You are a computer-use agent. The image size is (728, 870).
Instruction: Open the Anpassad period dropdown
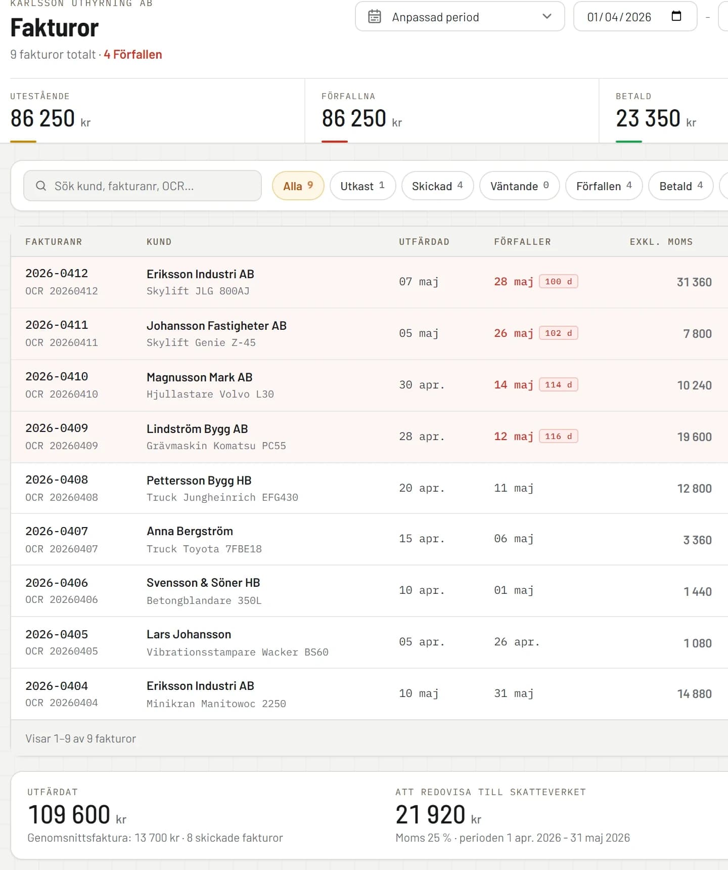click(x=460, y=16)
